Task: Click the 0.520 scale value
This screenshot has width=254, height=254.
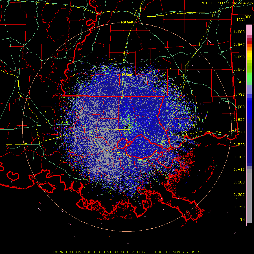Action: [x=239, y=145]
